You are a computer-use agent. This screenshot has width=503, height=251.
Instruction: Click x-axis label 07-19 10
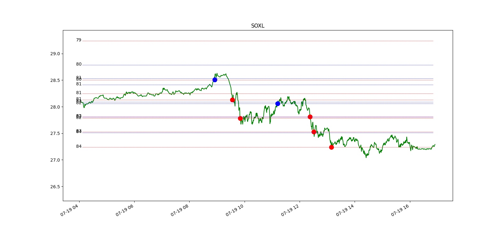(x=235, y=210)
